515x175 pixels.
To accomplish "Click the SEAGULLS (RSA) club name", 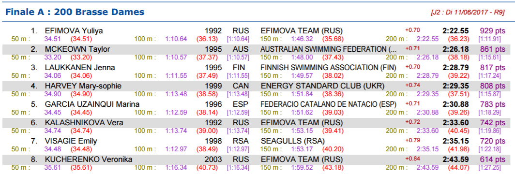I will pos(293,141).
